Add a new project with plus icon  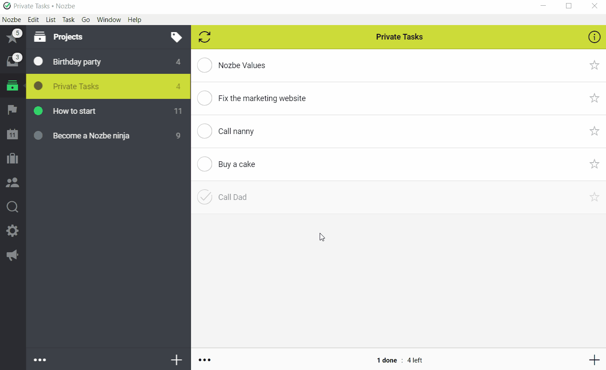(x=176, y=360)
